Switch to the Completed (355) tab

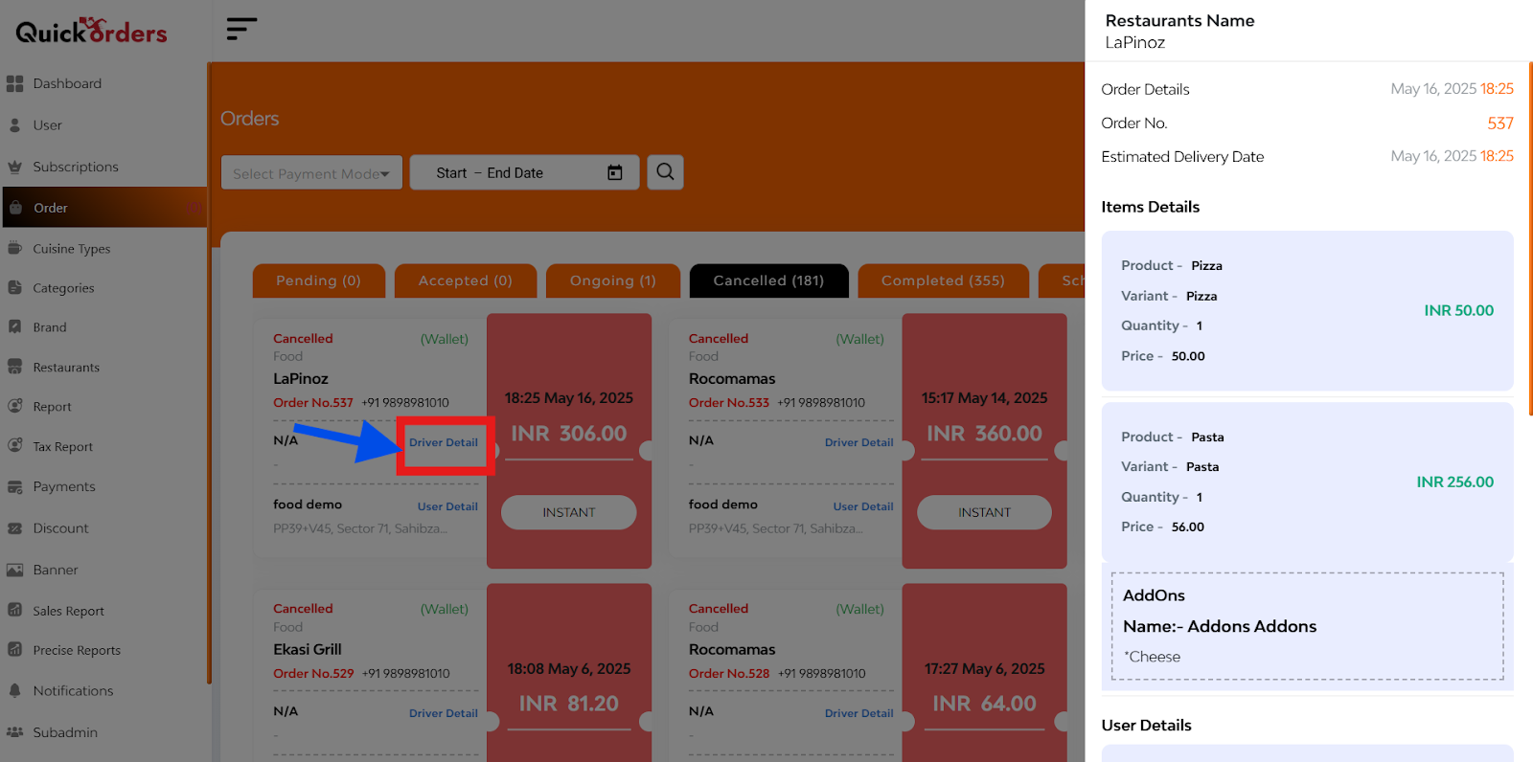click(x=943, y=280)
